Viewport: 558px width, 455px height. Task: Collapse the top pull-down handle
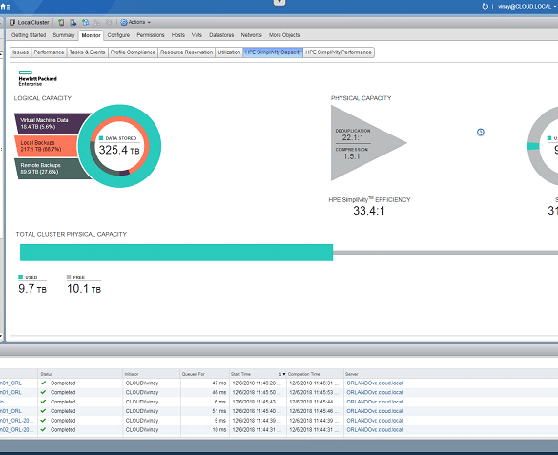click(279, 3)
